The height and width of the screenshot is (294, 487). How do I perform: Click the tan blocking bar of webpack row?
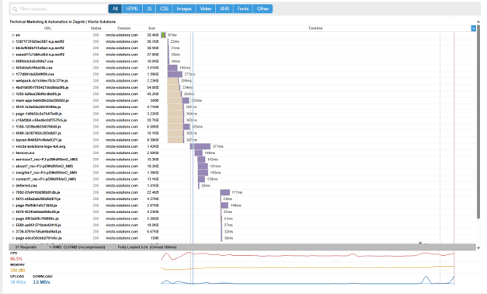pyautogui.click(x=172, y=81)
